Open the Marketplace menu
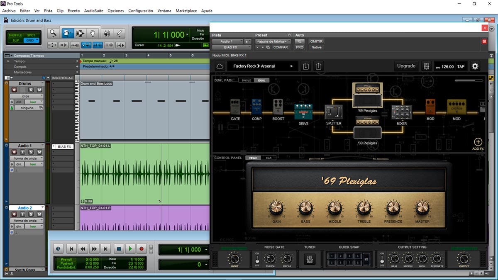Viewport: 498px width, 280px height. pyautogui.click(x=186, y=11)
